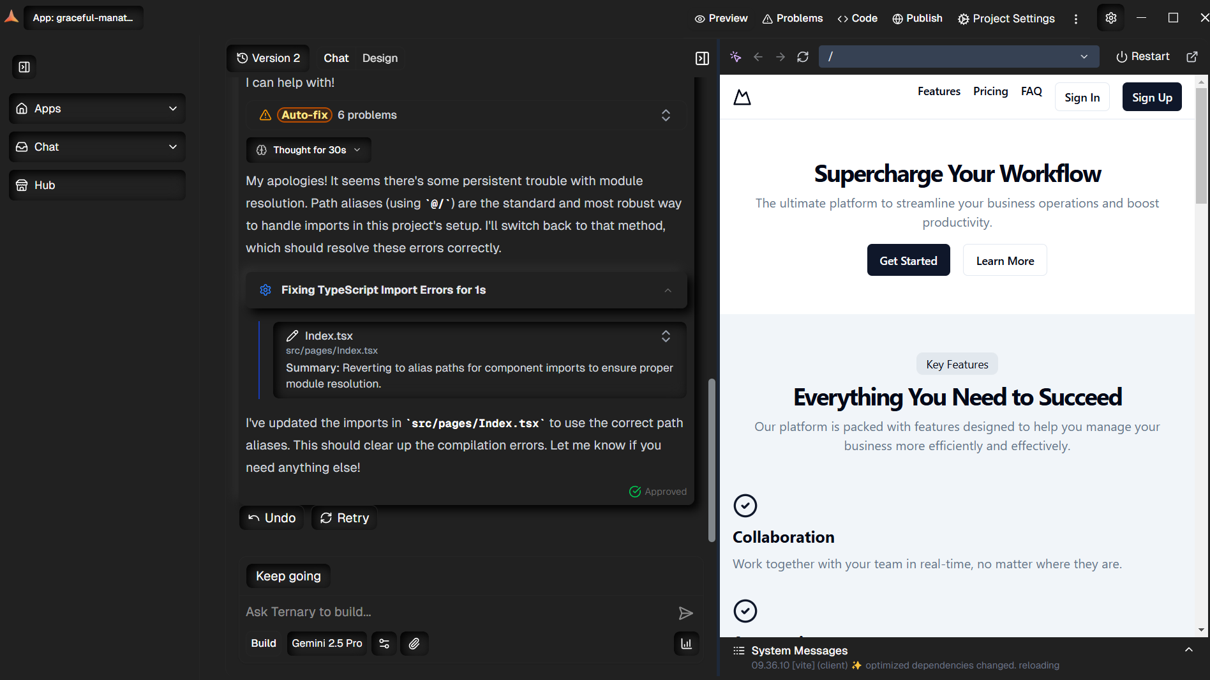Click the Collaboration checkmark icon in the preview
The height and width of the screenshot is (680, 1210).
tap(745, 506)
